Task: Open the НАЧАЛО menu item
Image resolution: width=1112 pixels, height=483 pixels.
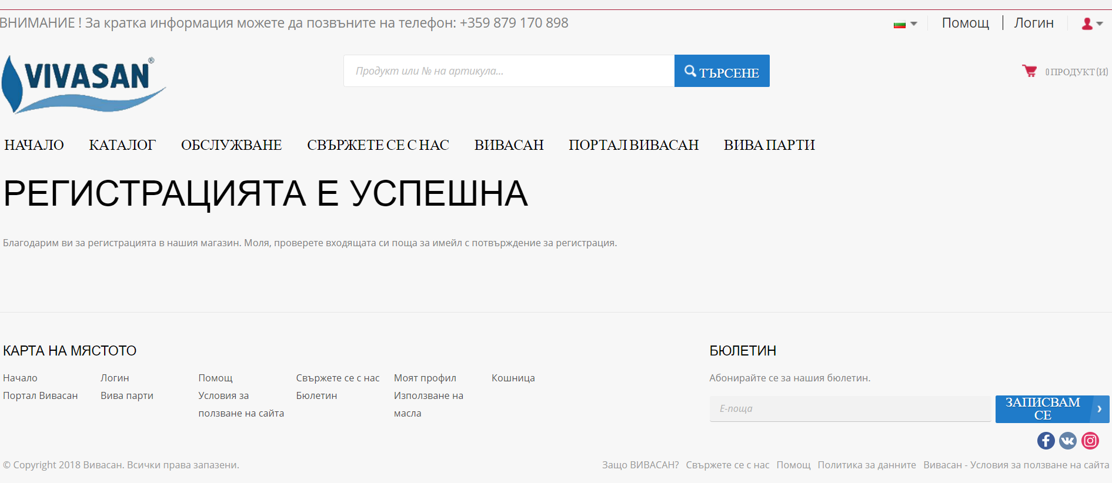Action: [x=34, y=145]
